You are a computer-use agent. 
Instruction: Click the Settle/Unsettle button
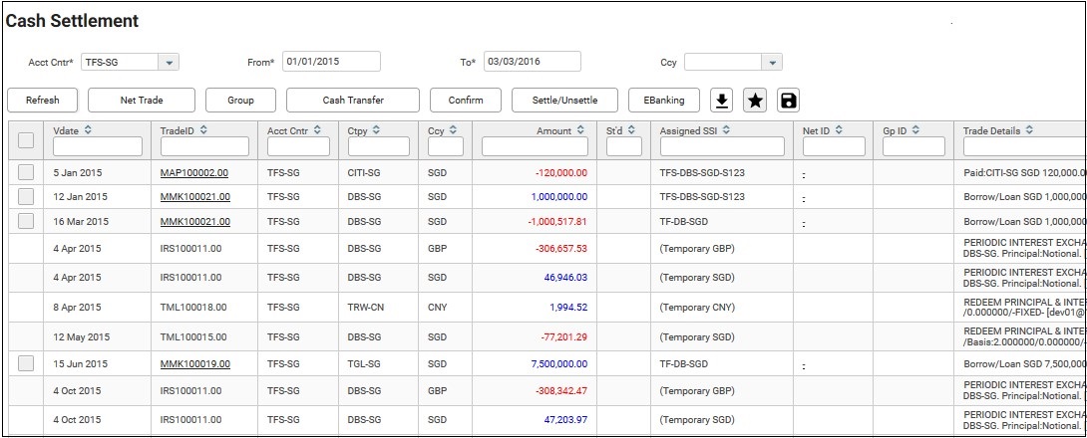[x=565, y=101]
